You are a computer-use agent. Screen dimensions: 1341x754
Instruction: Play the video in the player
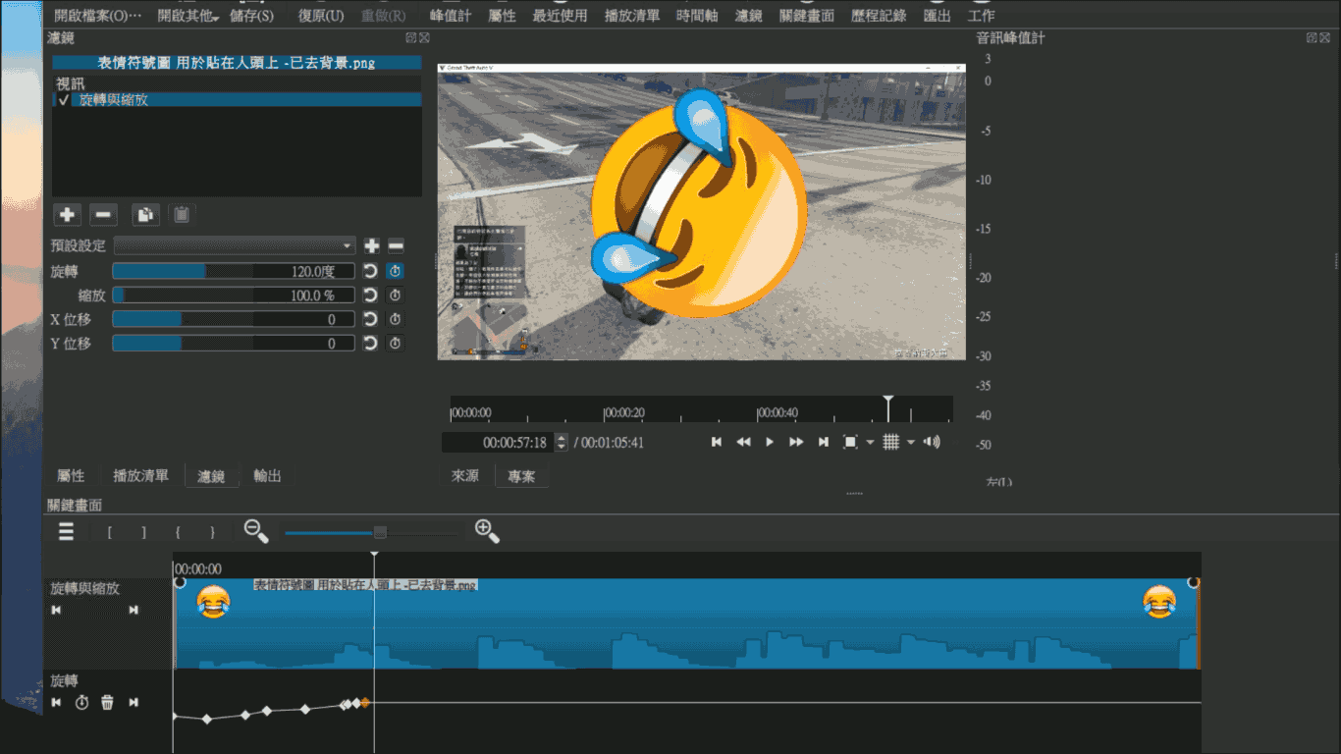pos(770,442)
